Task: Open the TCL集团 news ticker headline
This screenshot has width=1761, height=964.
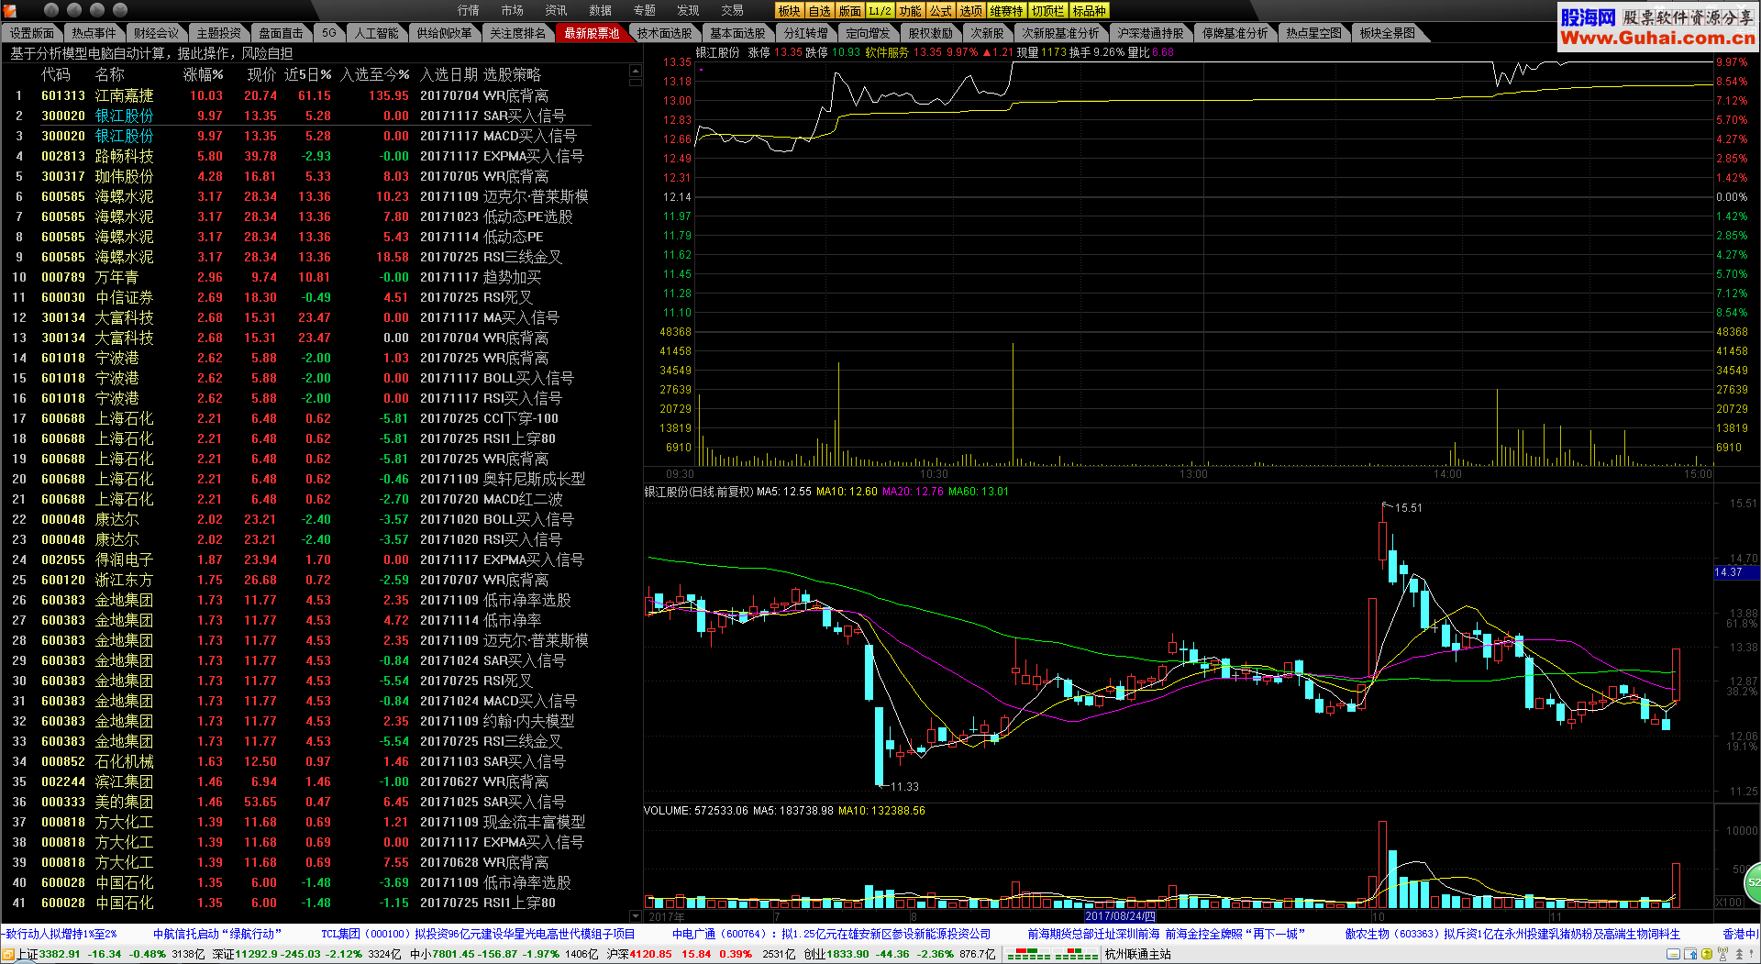Action: 478,934
